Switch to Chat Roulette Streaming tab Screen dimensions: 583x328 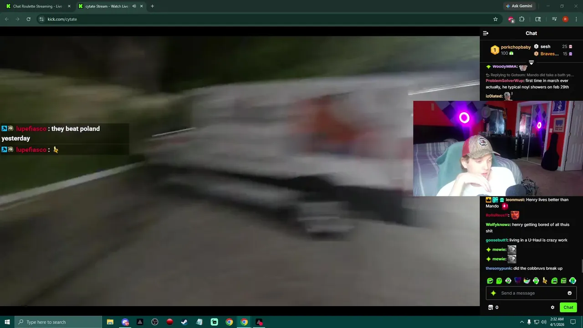[x=38, y=6]
